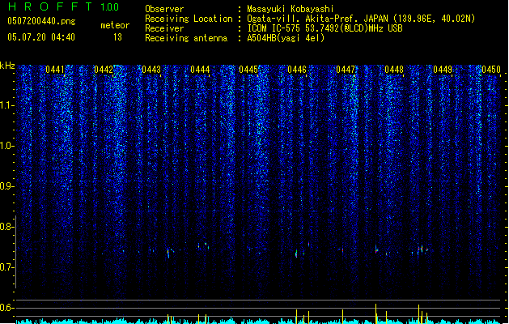
Task: Click the 0.6 kHz axis label
Action: [x=6, y=308]
